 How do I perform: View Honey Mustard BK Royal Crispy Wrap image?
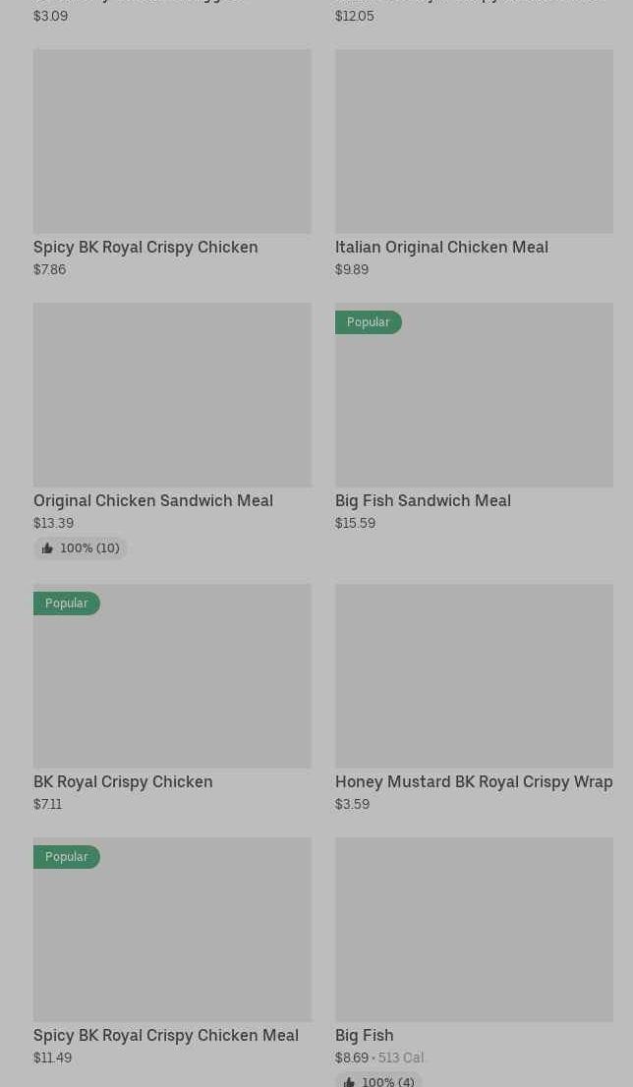474,676
